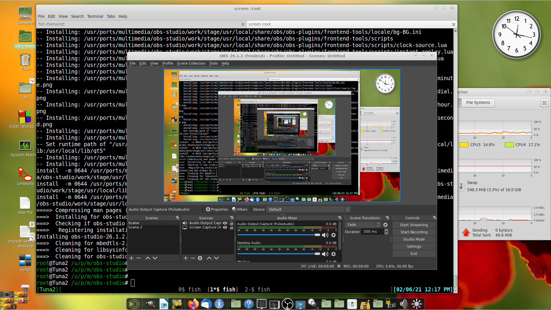Remove selected source with minus icon
The image size is (551, 310).
pos(193,258)
